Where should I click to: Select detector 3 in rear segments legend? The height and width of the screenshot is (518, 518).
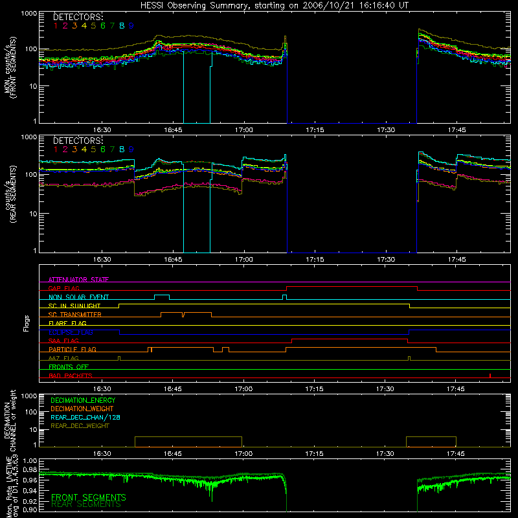point(74,150)
